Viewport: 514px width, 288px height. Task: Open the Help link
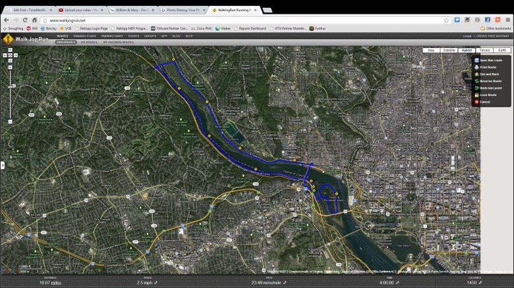click(189, 36)
